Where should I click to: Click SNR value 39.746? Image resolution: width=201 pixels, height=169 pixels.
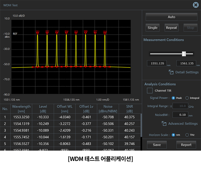pyautogui.click(x=130, y=144)
